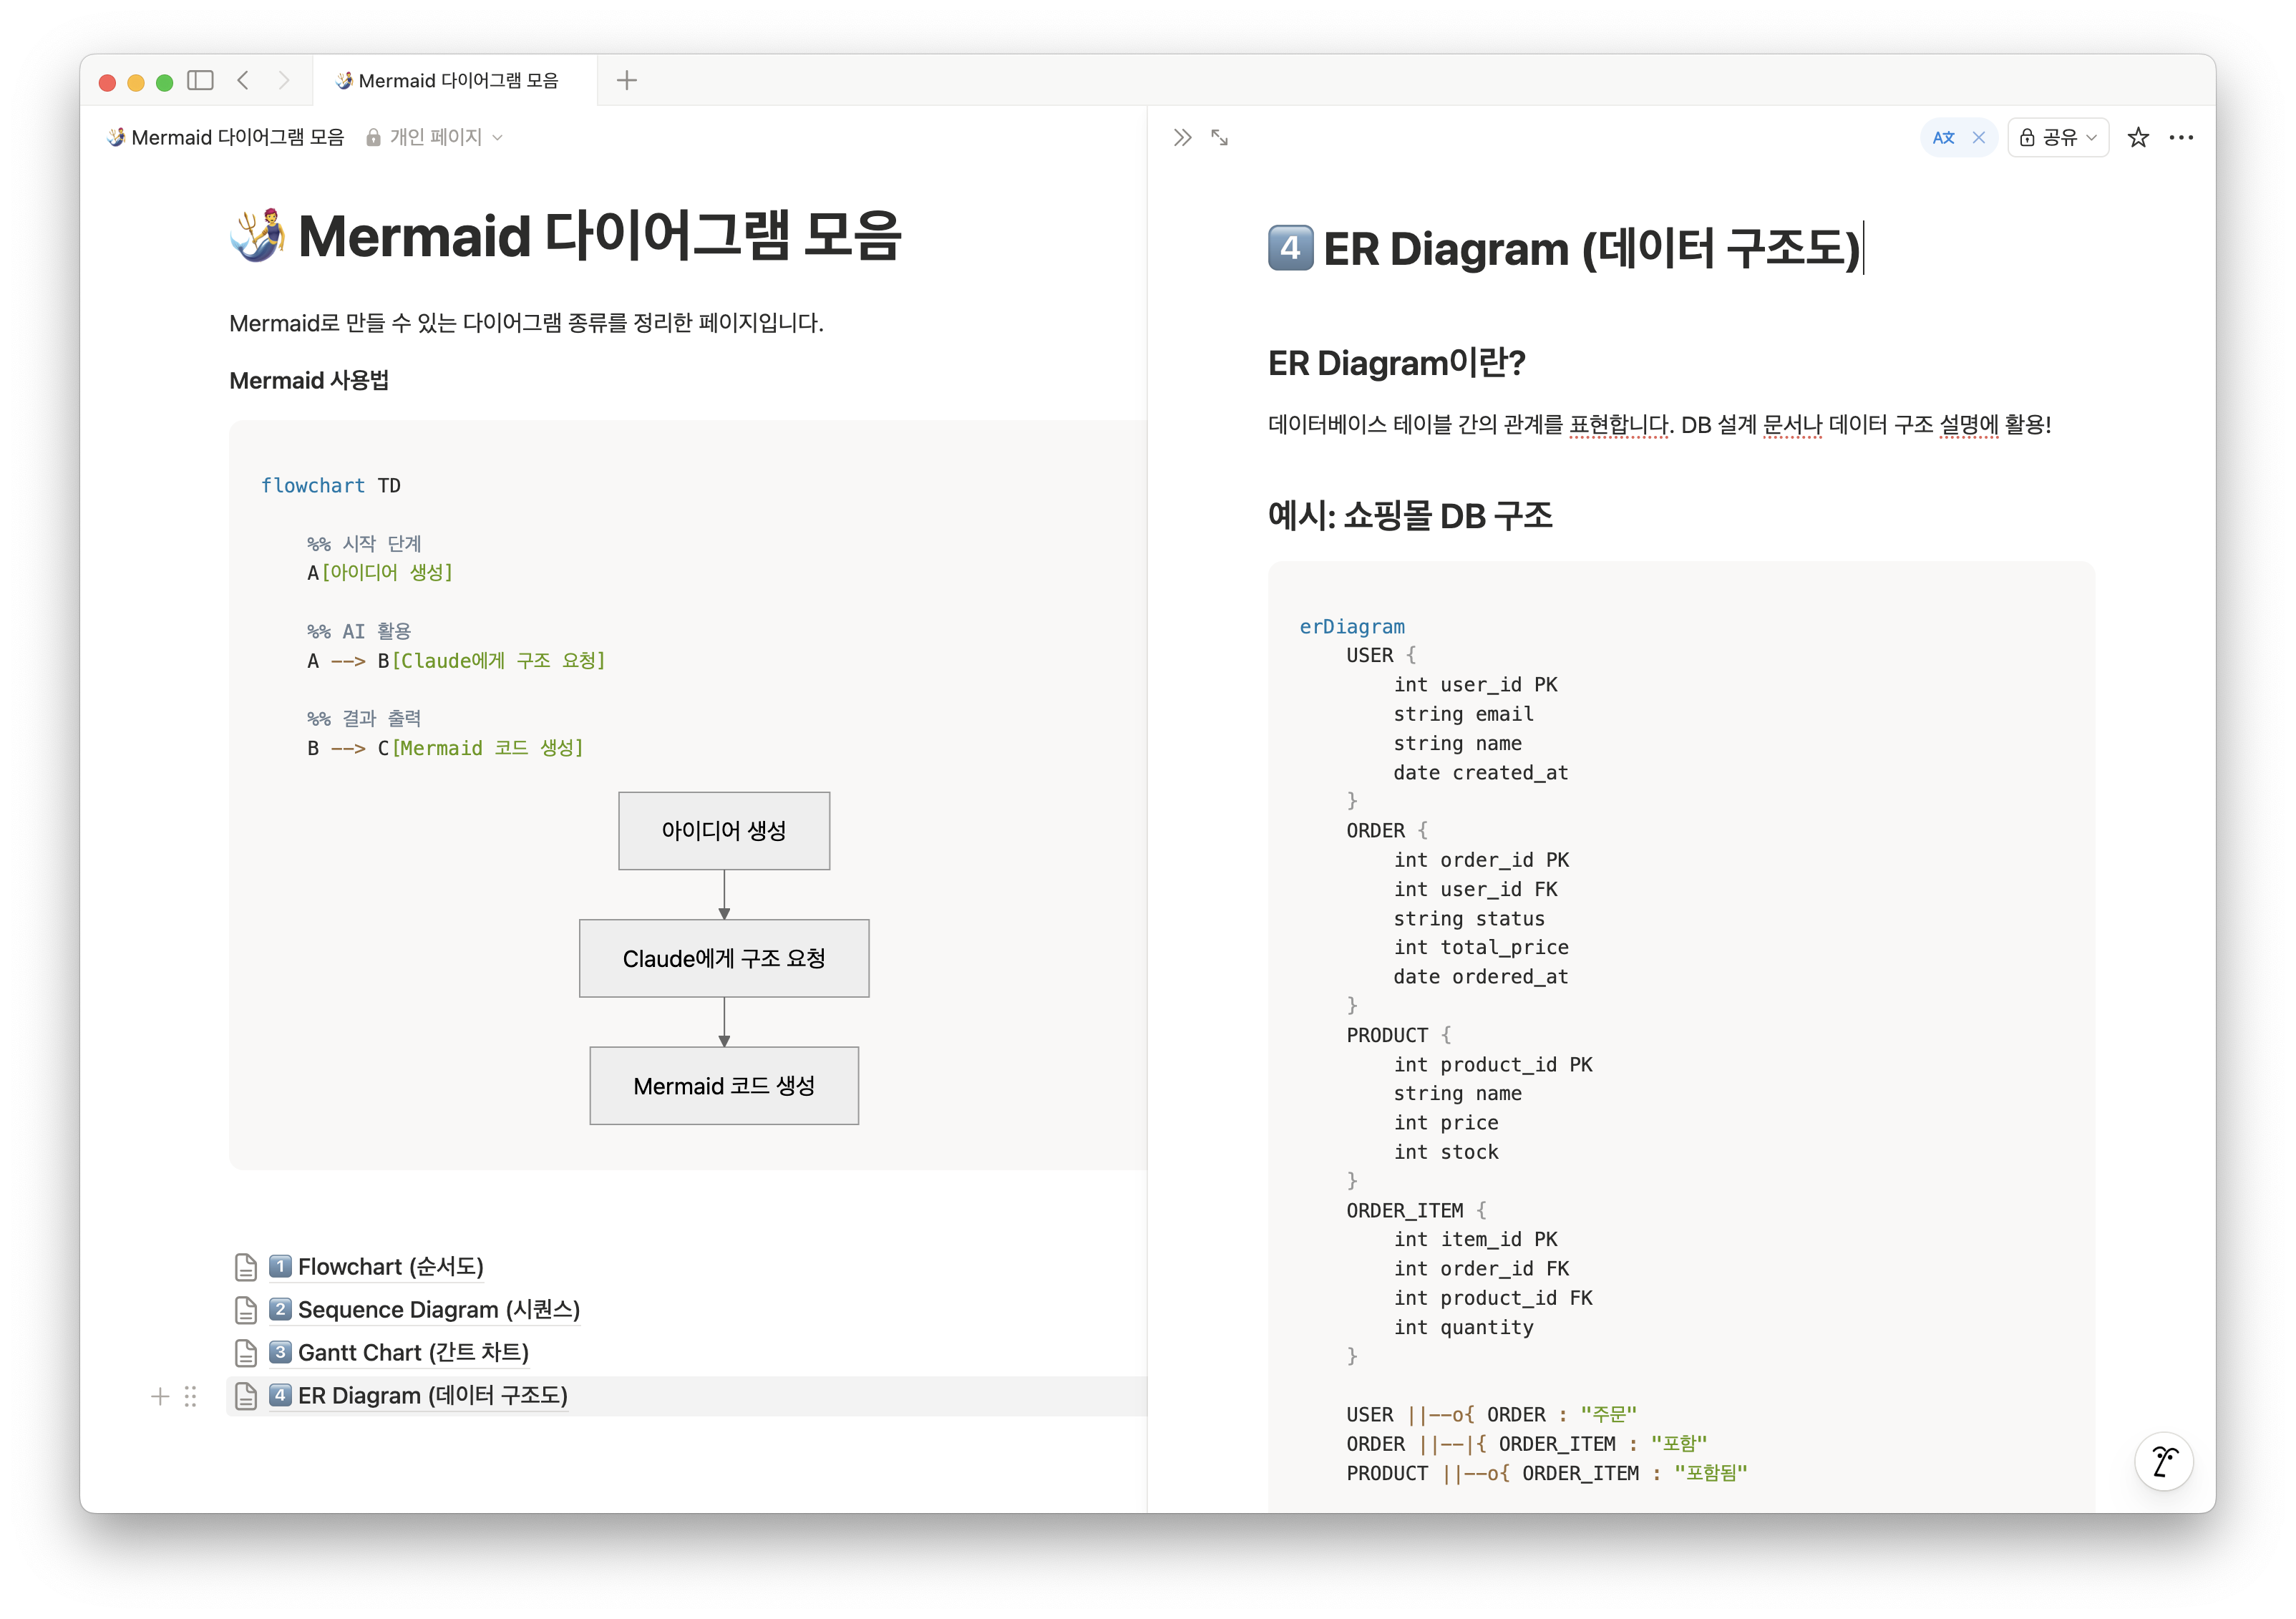2296x1619 pixels.
Task: Click the drag handle beside ER Diagram
Action: tap(191, 1396)
